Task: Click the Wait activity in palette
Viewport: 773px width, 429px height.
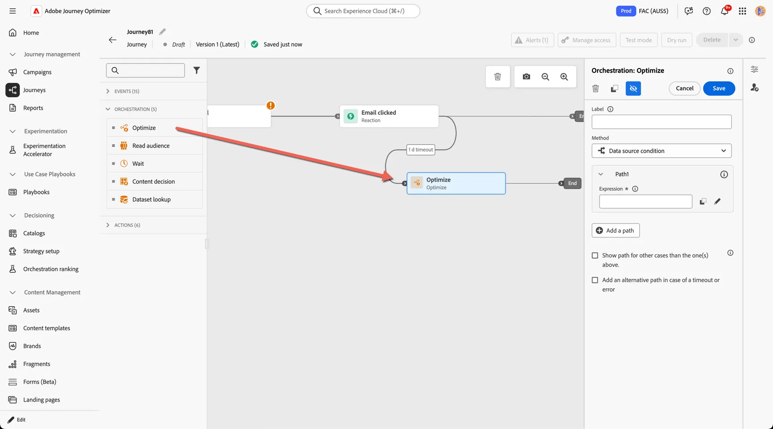Action: (x=154, y=163)
